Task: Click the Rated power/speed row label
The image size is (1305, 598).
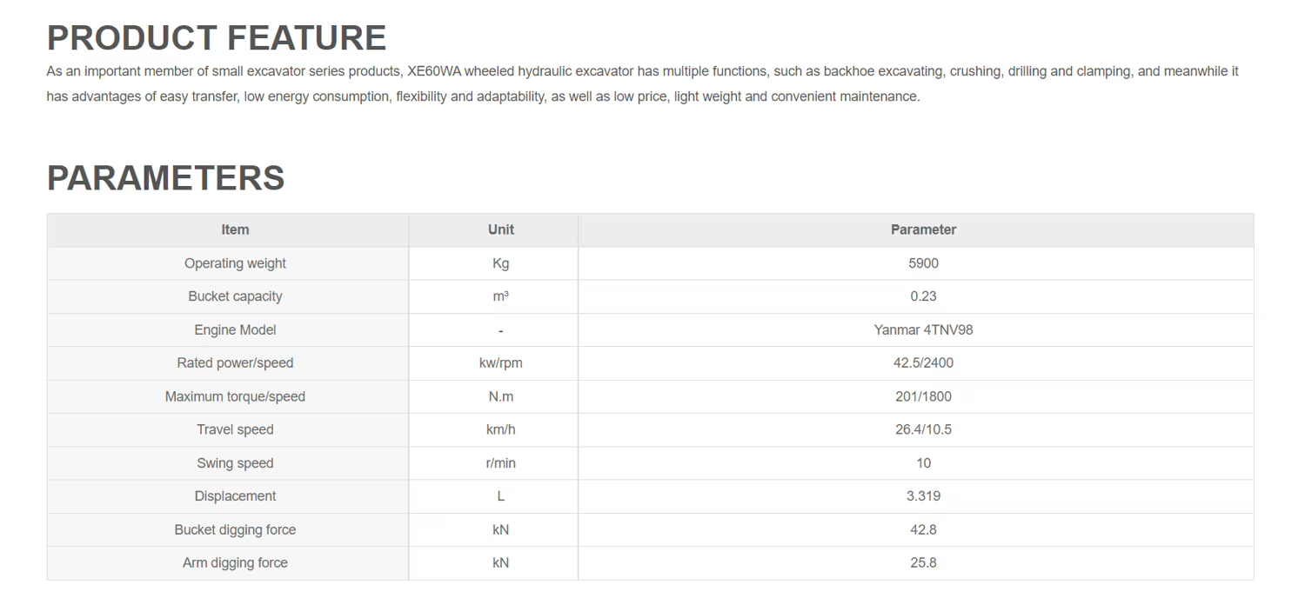Action: [235, 363]
